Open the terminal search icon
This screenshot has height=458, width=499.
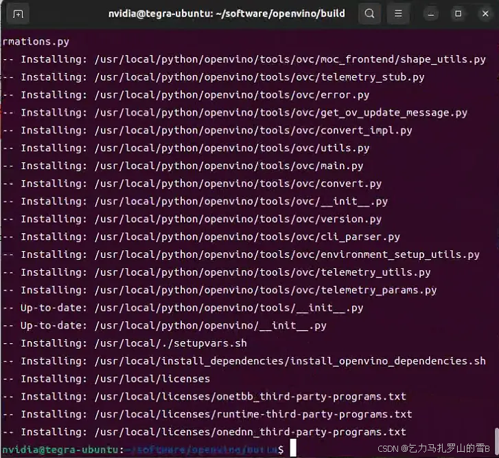[369, 14]
